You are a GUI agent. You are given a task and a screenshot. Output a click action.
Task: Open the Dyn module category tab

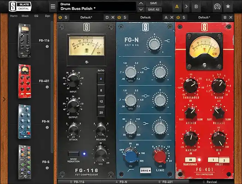click(x=47, y=16)
